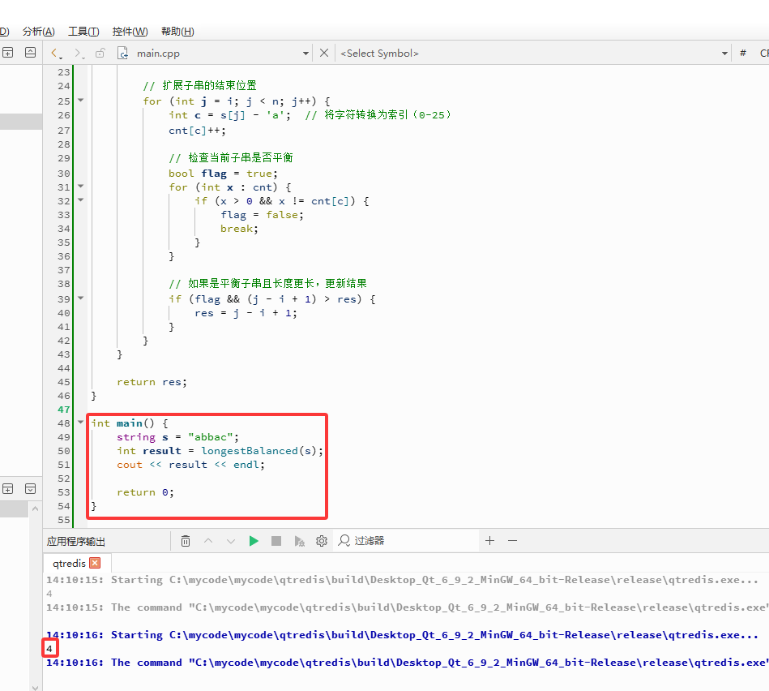Zoom in the output with the plus button
The width and height of the screenshot is (769, 691).
(489, 541)
